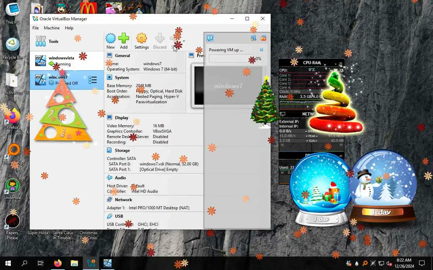Open the File menu
This screenshot has width=433, height=270.
[36, 28]
